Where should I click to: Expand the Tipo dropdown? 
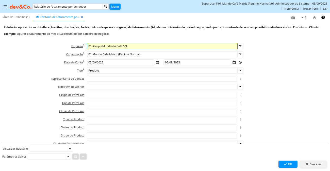point(240,71)
